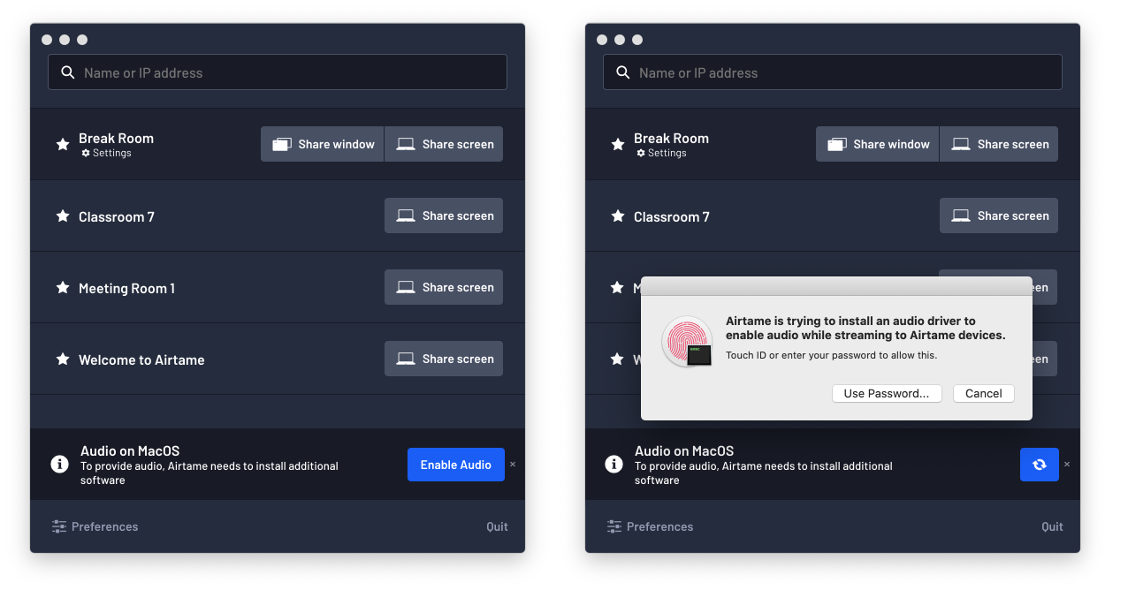The width and height of the screenshot is (1128, 590).
Task: Select Classroom 7 device name in left window
Action: click(x=117, y=216)
